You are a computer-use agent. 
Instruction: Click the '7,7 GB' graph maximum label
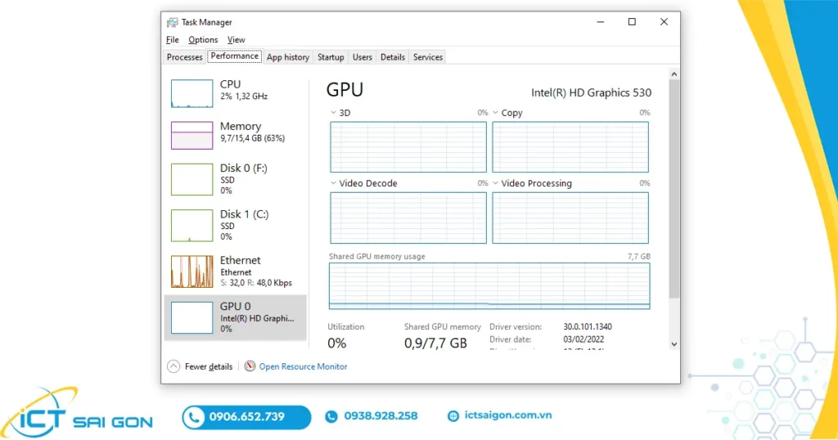click(x=638, y=256)
